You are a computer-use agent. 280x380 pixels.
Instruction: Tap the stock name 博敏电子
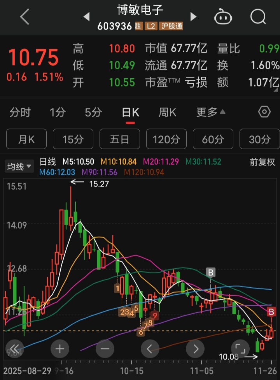(140, 10)
